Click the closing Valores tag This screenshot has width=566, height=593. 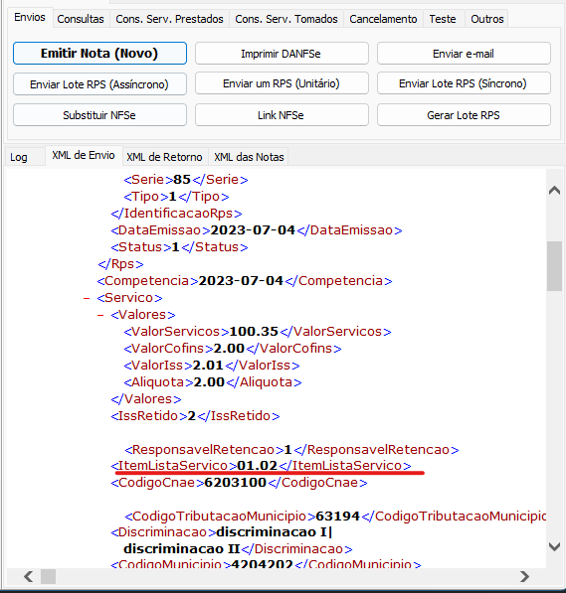point(146,399)
